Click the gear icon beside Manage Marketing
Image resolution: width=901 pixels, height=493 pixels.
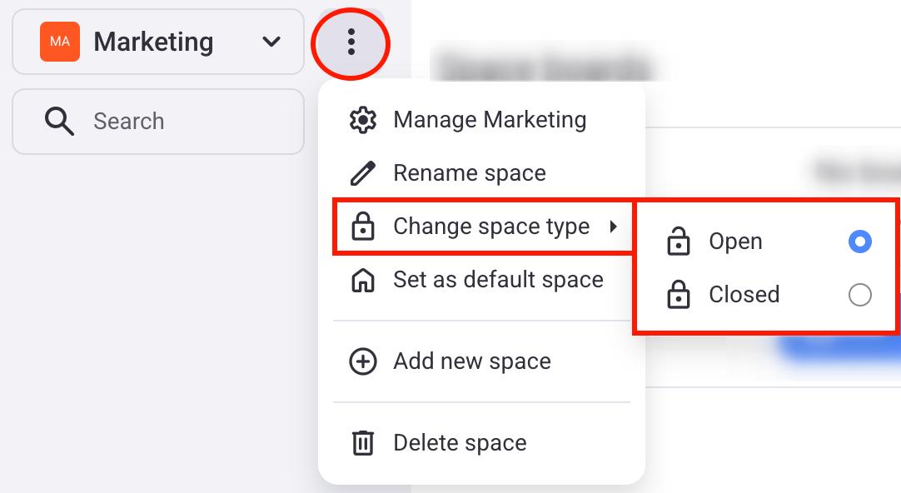pyautogui.click(x=363, y=120)
